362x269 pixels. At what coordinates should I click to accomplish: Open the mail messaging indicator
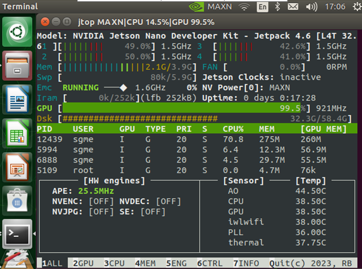[293, 7]
